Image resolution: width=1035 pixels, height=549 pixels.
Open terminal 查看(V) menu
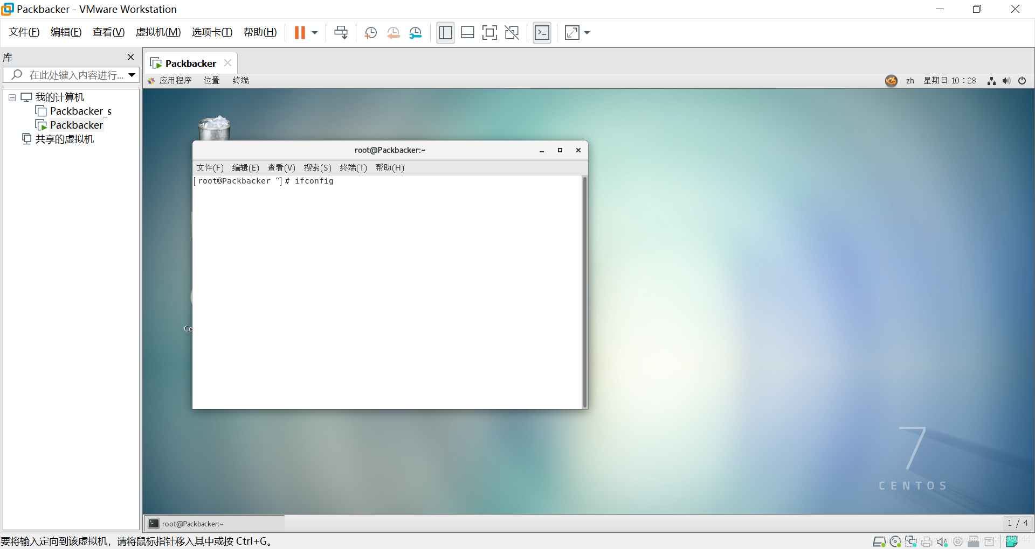coord(281,168)
